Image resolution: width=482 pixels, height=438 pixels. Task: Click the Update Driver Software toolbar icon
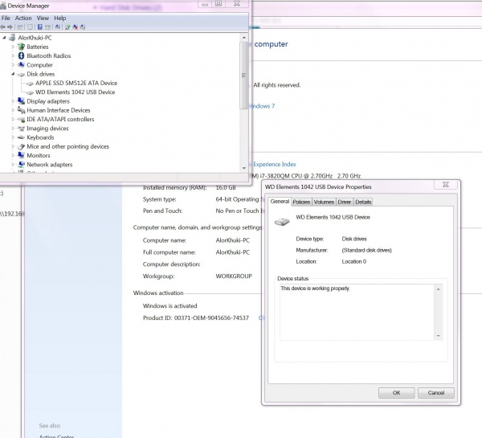67,27
